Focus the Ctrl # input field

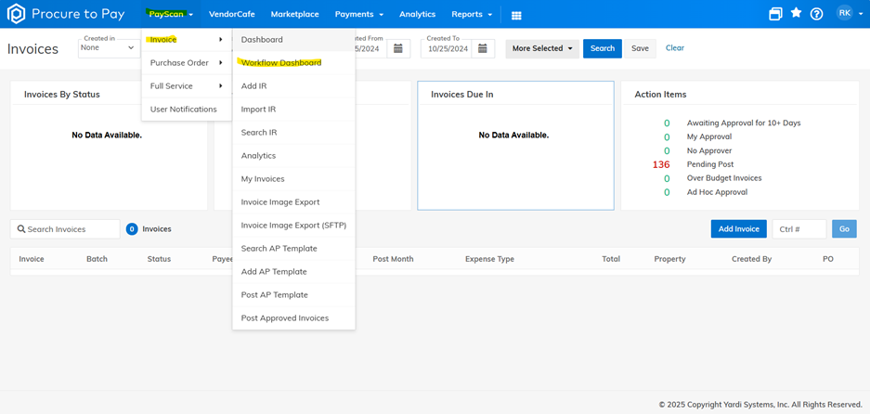coord(799,229)
